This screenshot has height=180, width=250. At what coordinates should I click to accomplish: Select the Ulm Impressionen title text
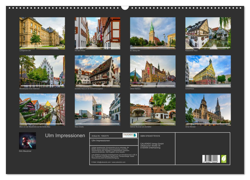(x=65, y=135)
